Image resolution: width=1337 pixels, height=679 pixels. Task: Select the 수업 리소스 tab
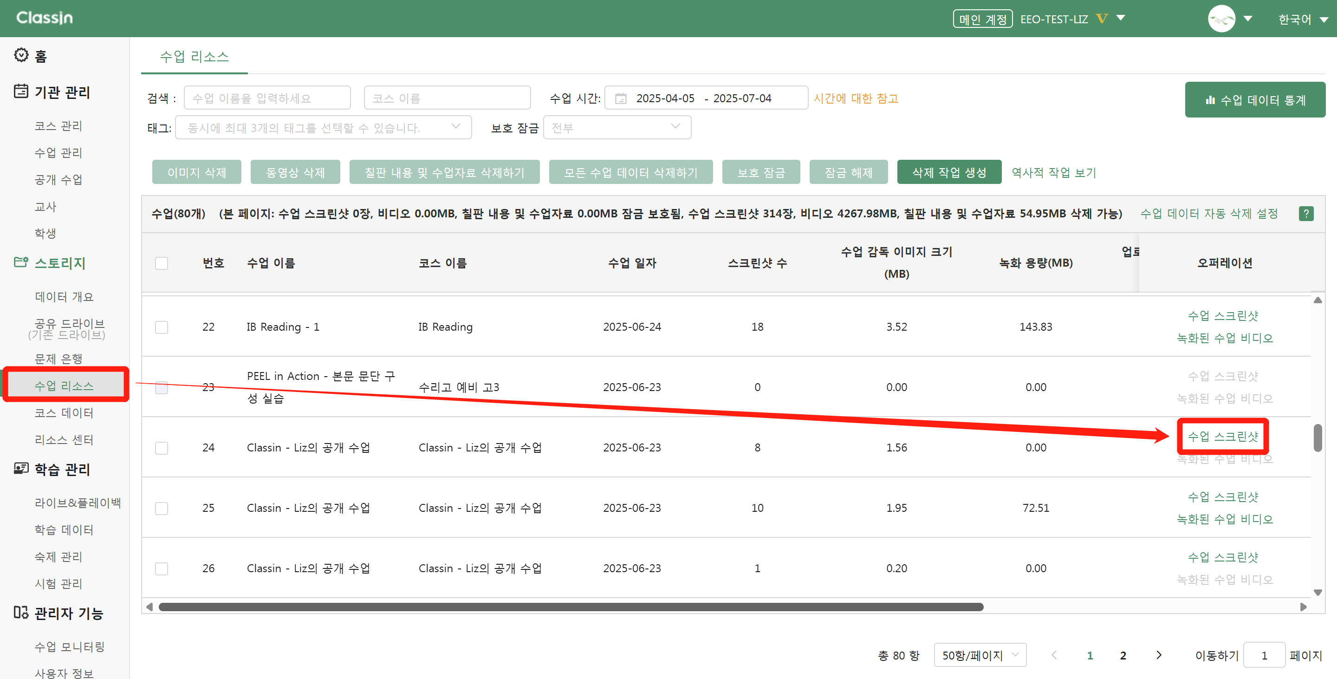[194, 57]
